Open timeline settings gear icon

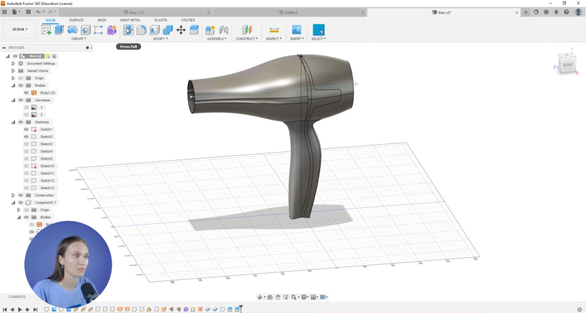point(580,309)
